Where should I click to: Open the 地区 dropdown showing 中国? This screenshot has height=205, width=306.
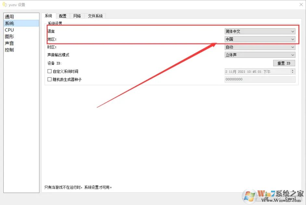(x=260, y=39)
